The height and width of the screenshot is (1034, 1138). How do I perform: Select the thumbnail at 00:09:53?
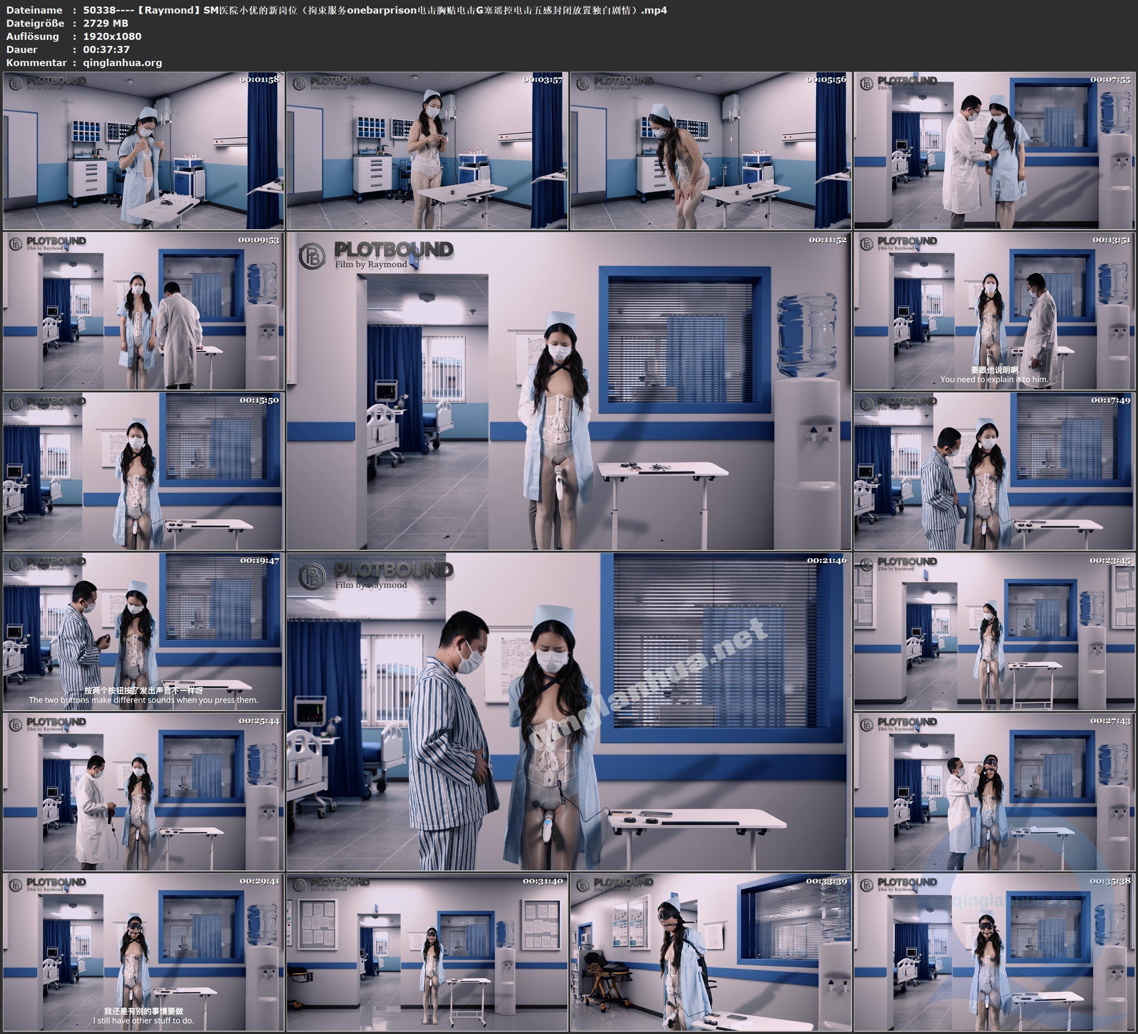(143, 310)
